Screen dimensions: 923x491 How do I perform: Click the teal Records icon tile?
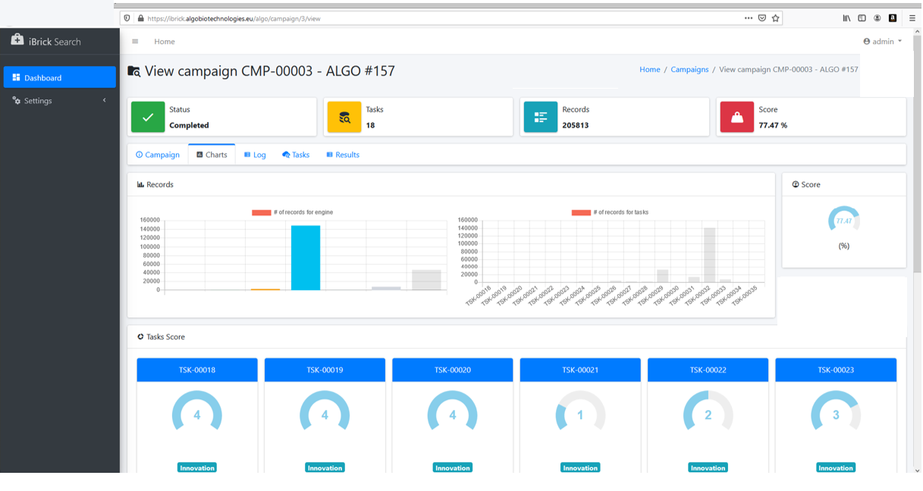pyautogui.click(x=540, y=117)
